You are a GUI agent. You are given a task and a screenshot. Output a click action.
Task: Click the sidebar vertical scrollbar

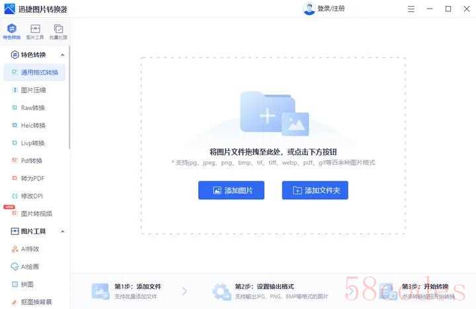pyautogui.click(x=69, y=97)
